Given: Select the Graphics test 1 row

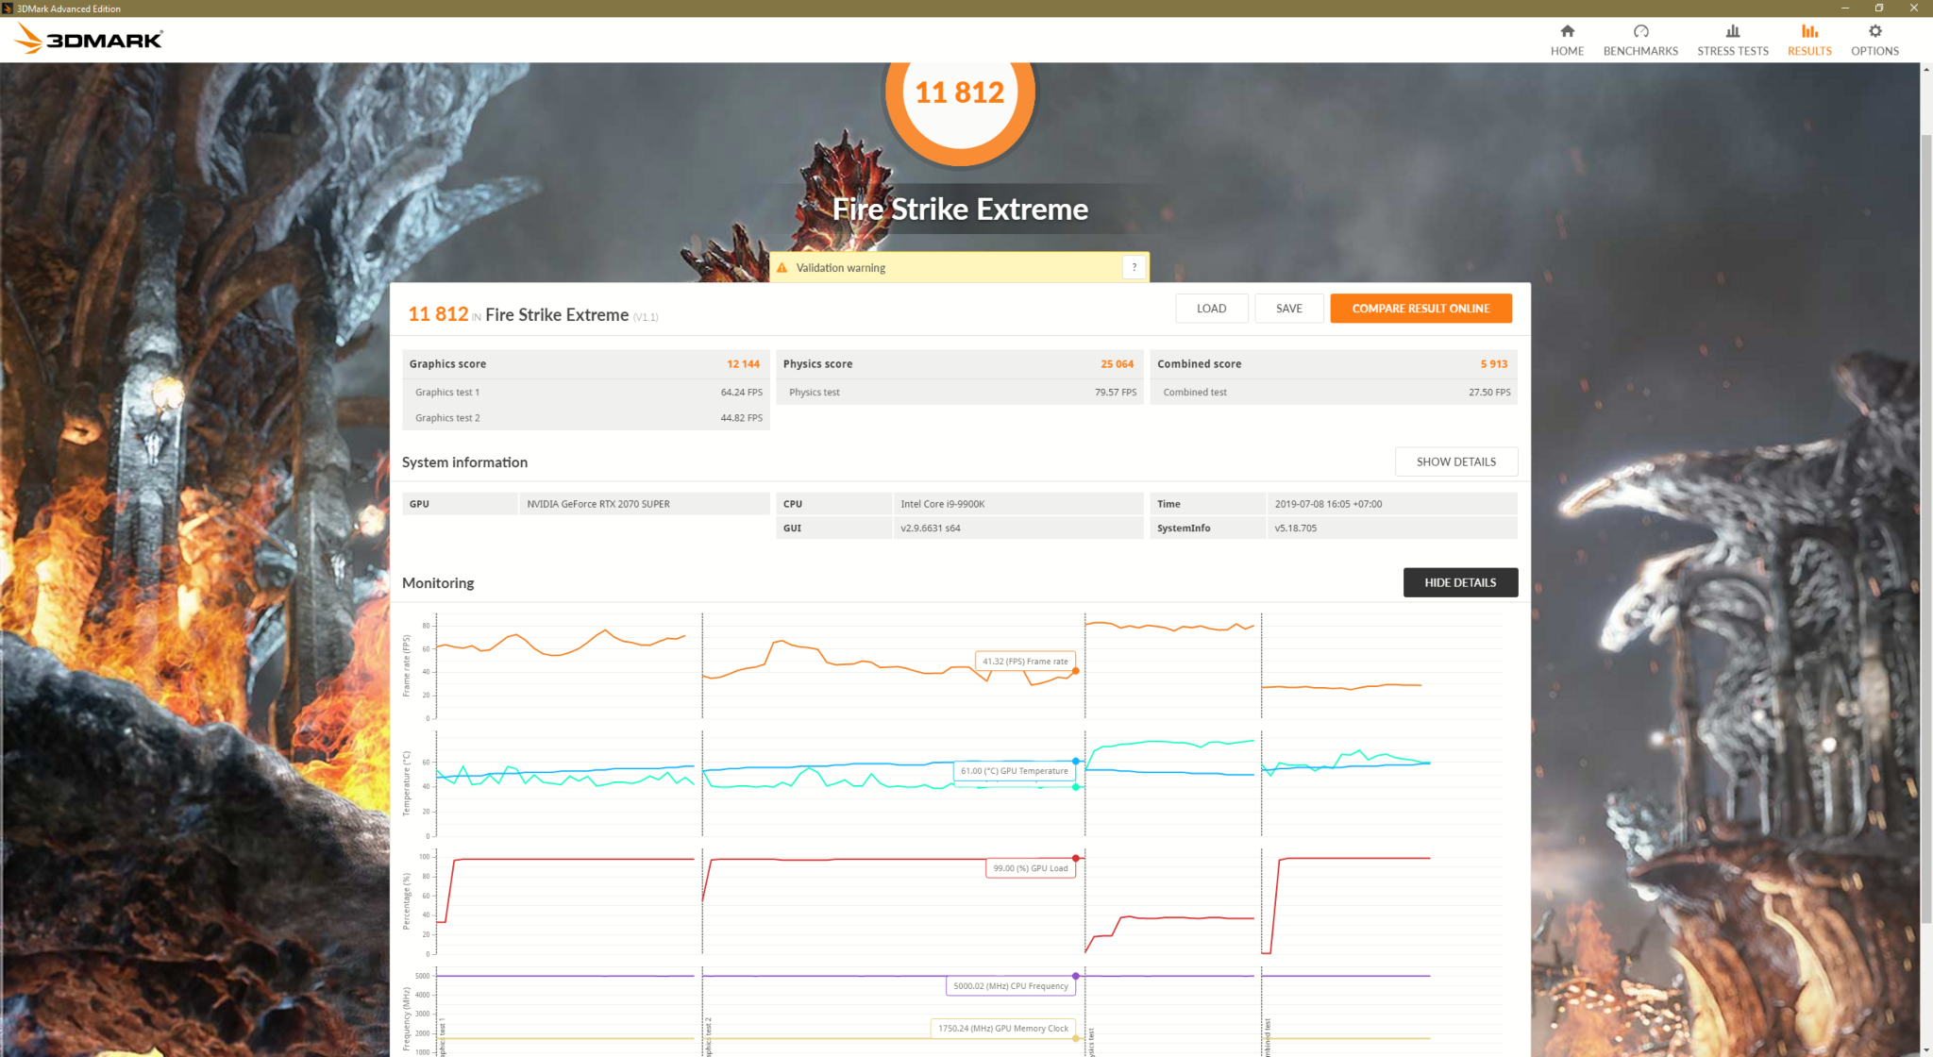Looking at the screenshot, I should (586, 393).
